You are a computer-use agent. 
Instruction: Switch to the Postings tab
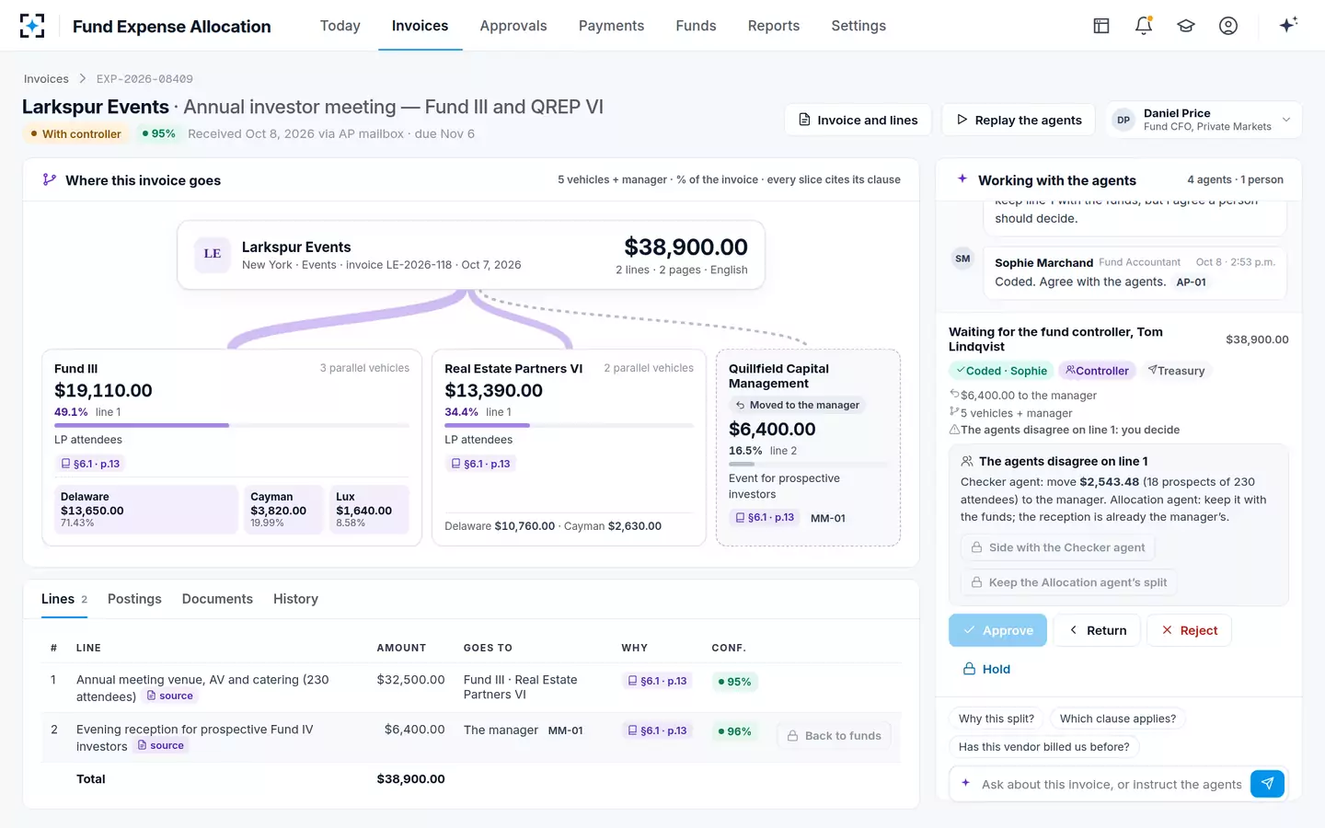[x=134, y=599]
